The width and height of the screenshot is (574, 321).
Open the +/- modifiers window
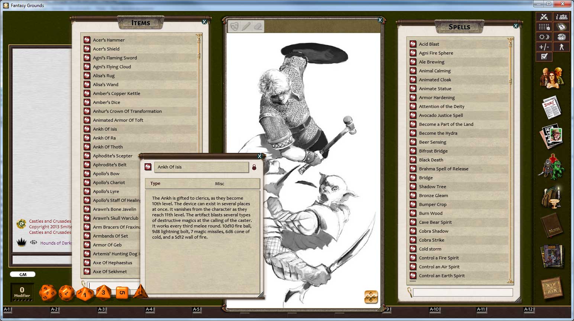(544, 47)
